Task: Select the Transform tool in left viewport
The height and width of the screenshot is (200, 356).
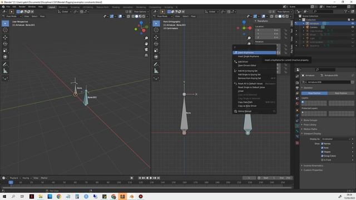Action: [5, 57]
